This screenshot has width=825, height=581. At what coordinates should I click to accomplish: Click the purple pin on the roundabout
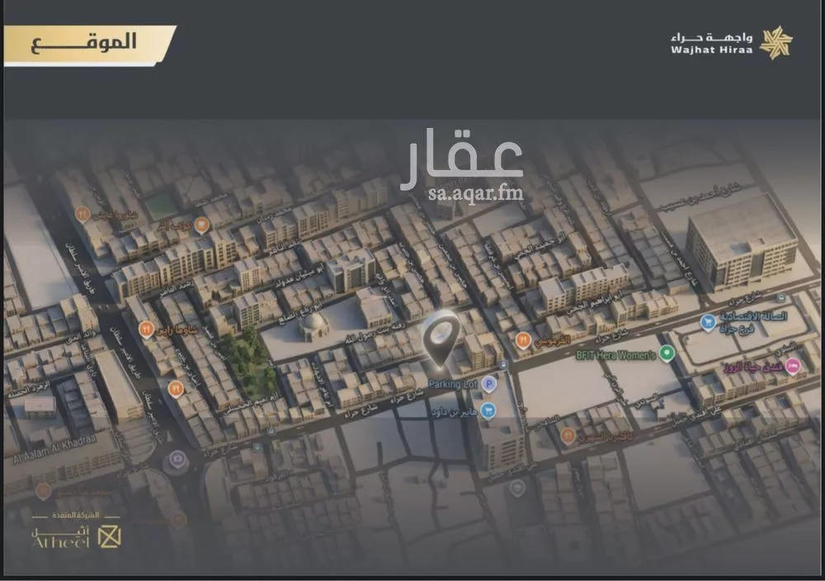pyautogui.click(x=178, y=459)
